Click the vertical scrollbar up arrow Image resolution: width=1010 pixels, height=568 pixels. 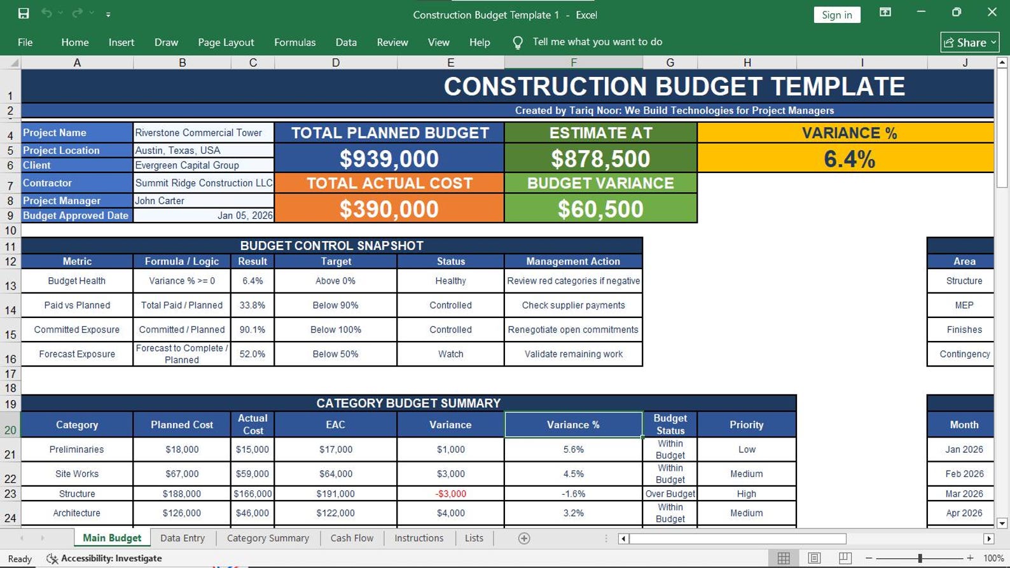point(1002,62)
